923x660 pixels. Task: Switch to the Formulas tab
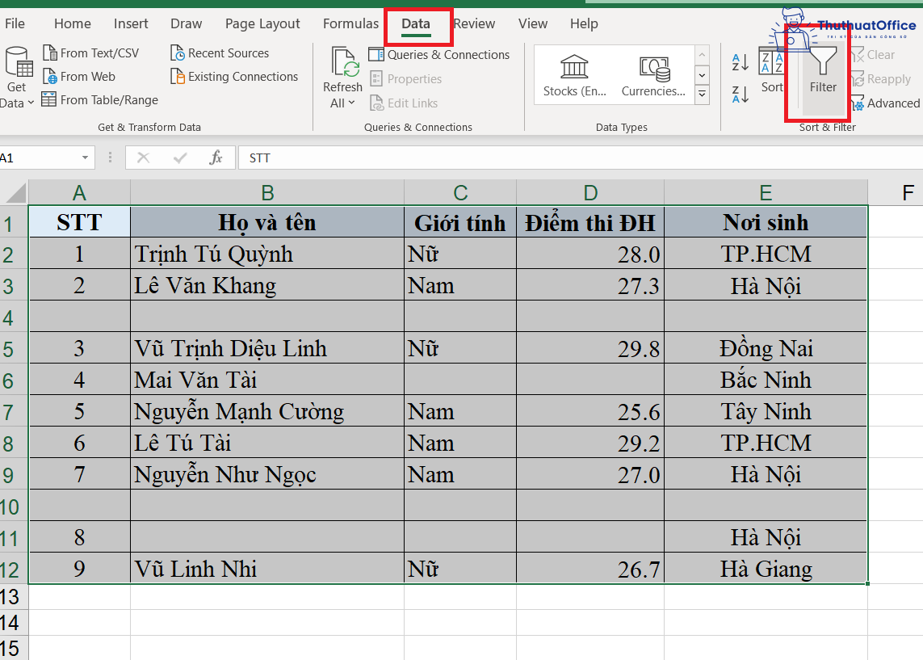click(x=350, y=23)
